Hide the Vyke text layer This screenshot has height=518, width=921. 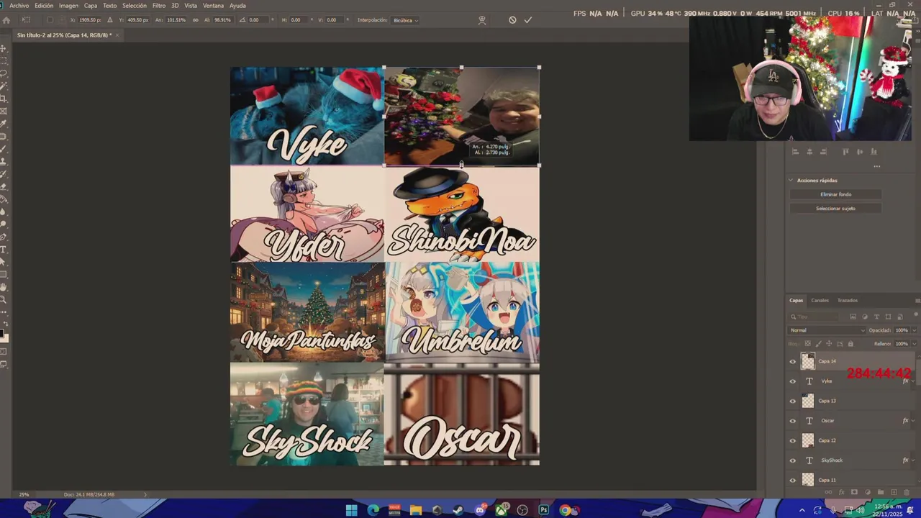793,381
